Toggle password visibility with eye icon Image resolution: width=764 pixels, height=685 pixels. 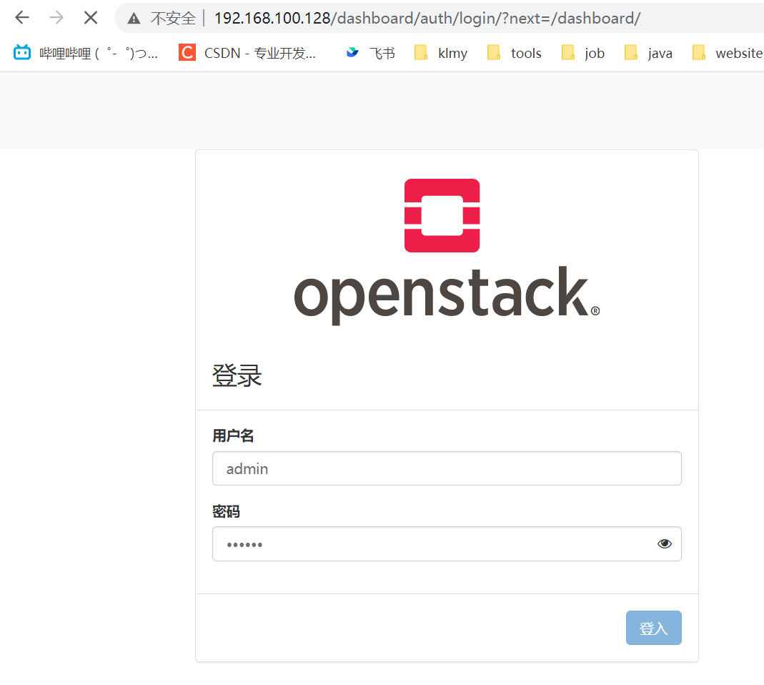coord(664,543)
